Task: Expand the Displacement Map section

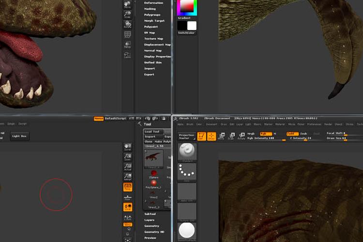Action: pyautogui.click(x=157, y=45)
